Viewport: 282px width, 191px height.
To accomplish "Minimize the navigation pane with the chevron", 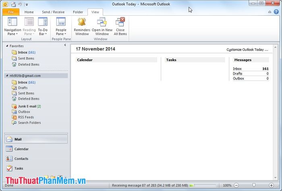I will pyautogui.click(x=65, y=45).
